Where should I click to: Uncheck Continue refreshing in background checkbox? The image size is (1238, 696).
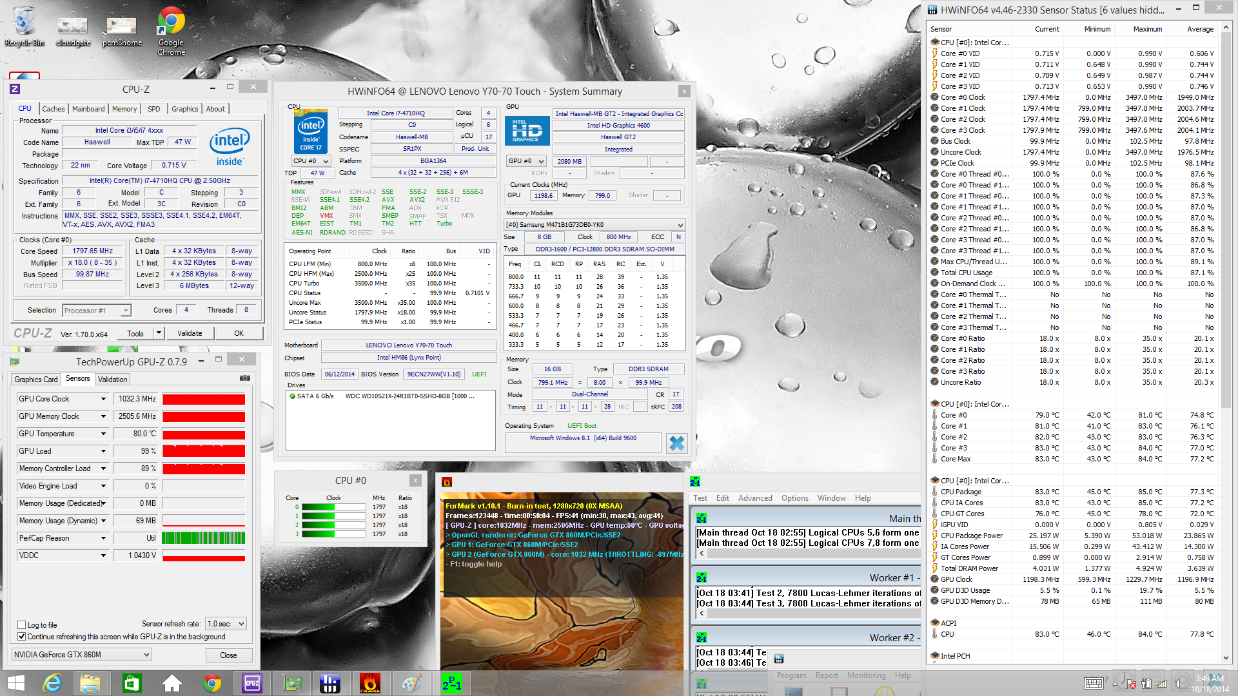(22, 637)
